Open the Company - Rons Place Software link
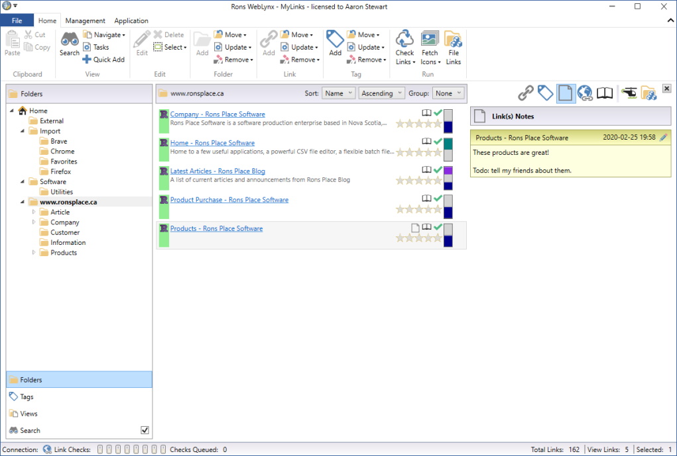 217,114
